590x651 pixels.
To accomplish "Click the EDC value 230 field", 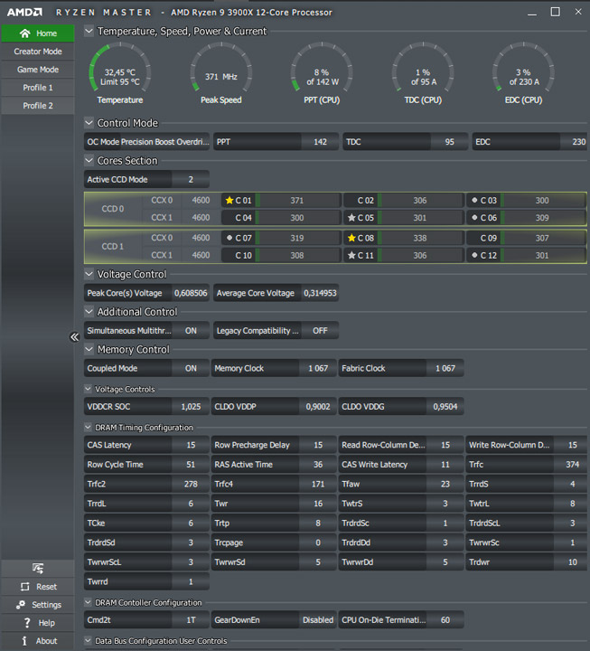I will (x=576, y=142).
